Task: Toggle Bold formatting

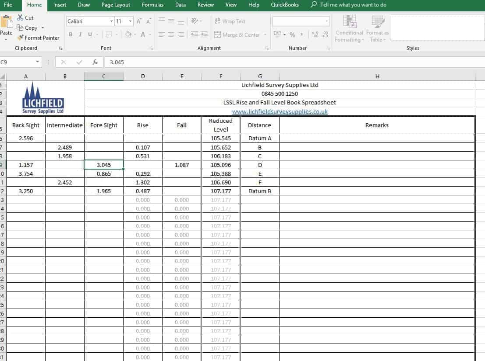Action: 71,34
